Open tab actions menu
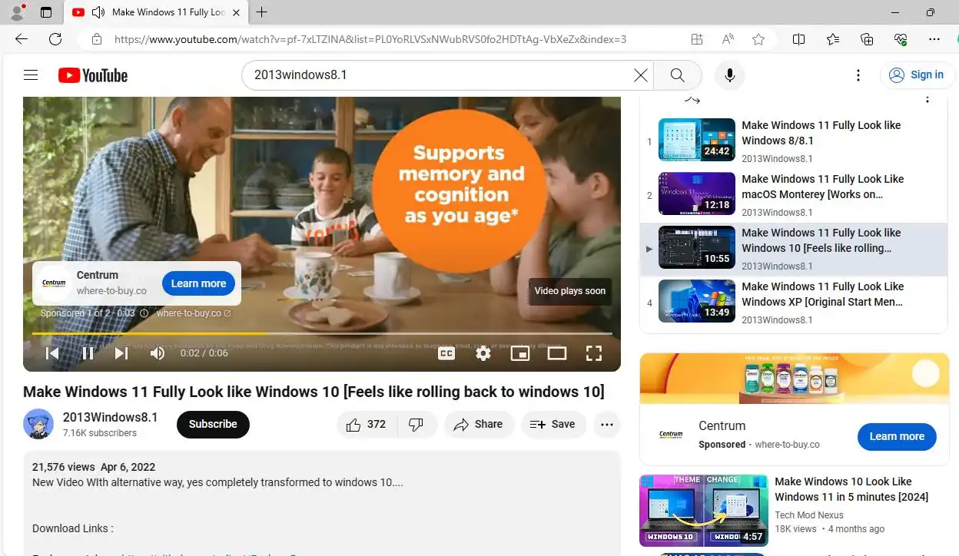This screenshot has width=959, height=556. [x=46, y=12]
